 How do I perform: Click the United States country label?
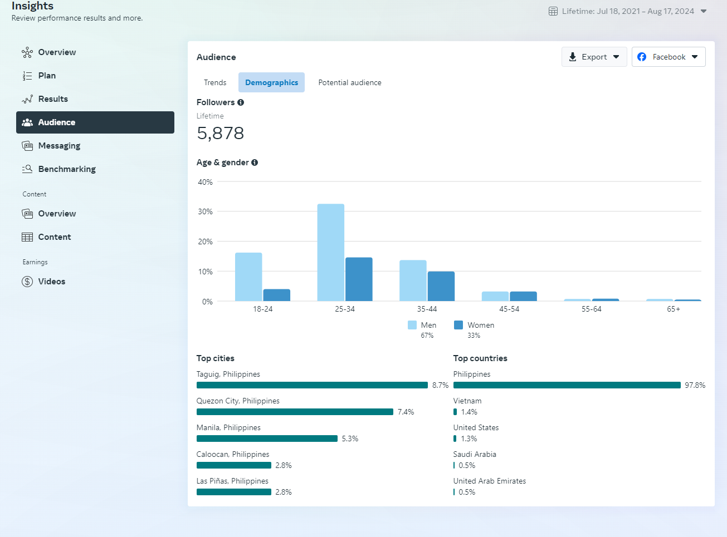[x=476, y=427]
